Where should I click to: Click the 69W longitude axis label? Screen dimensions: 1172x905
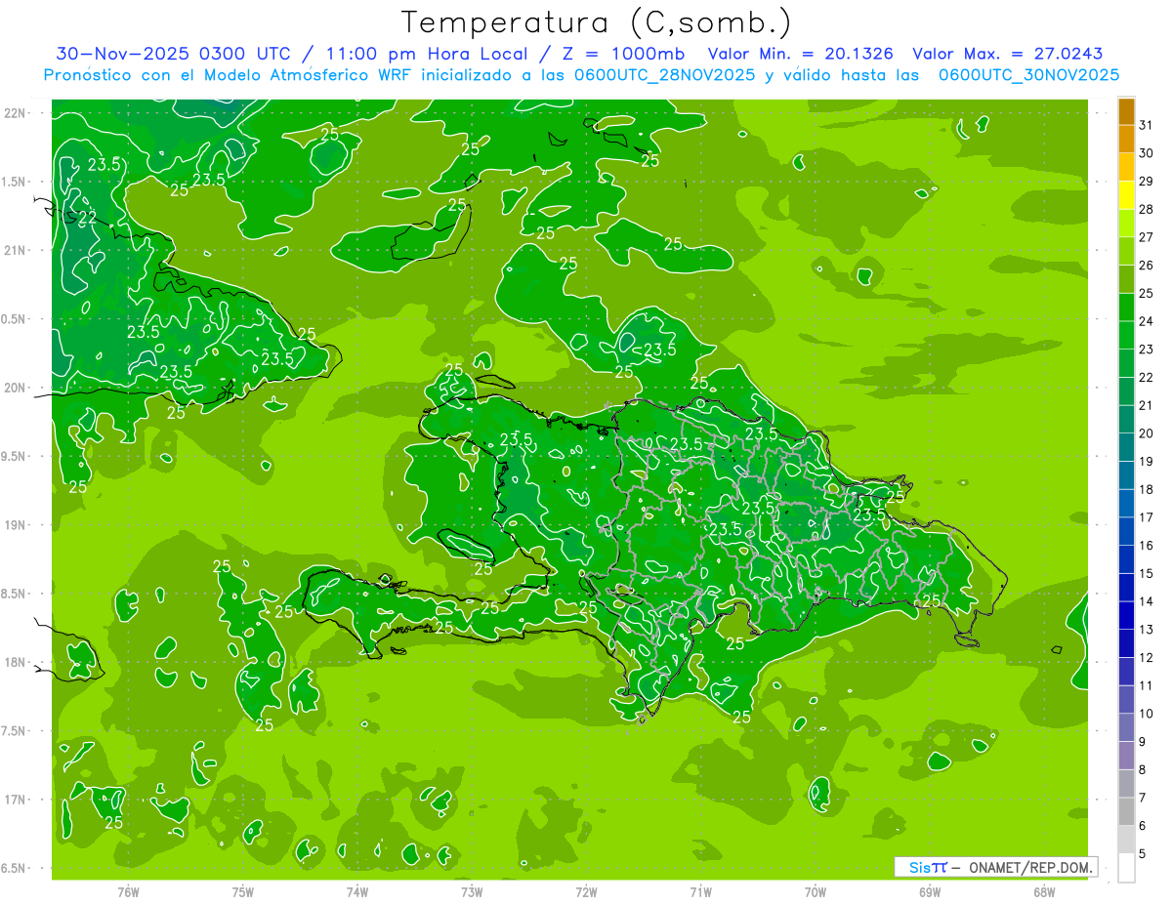(930, 892)
